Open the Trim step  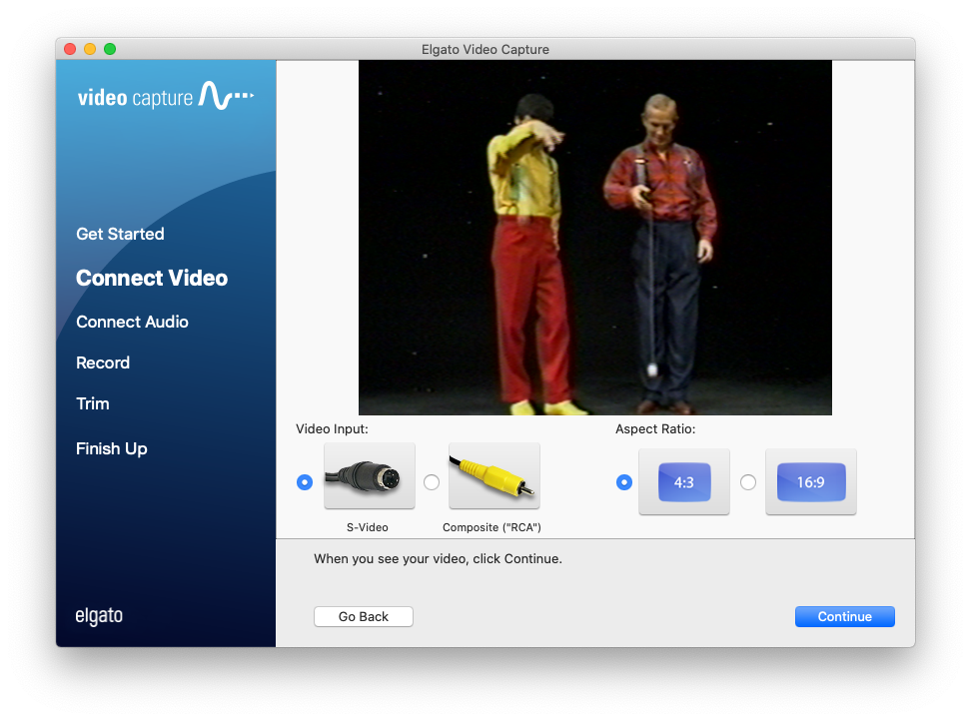pyautogui.click(x=93, y=403)
